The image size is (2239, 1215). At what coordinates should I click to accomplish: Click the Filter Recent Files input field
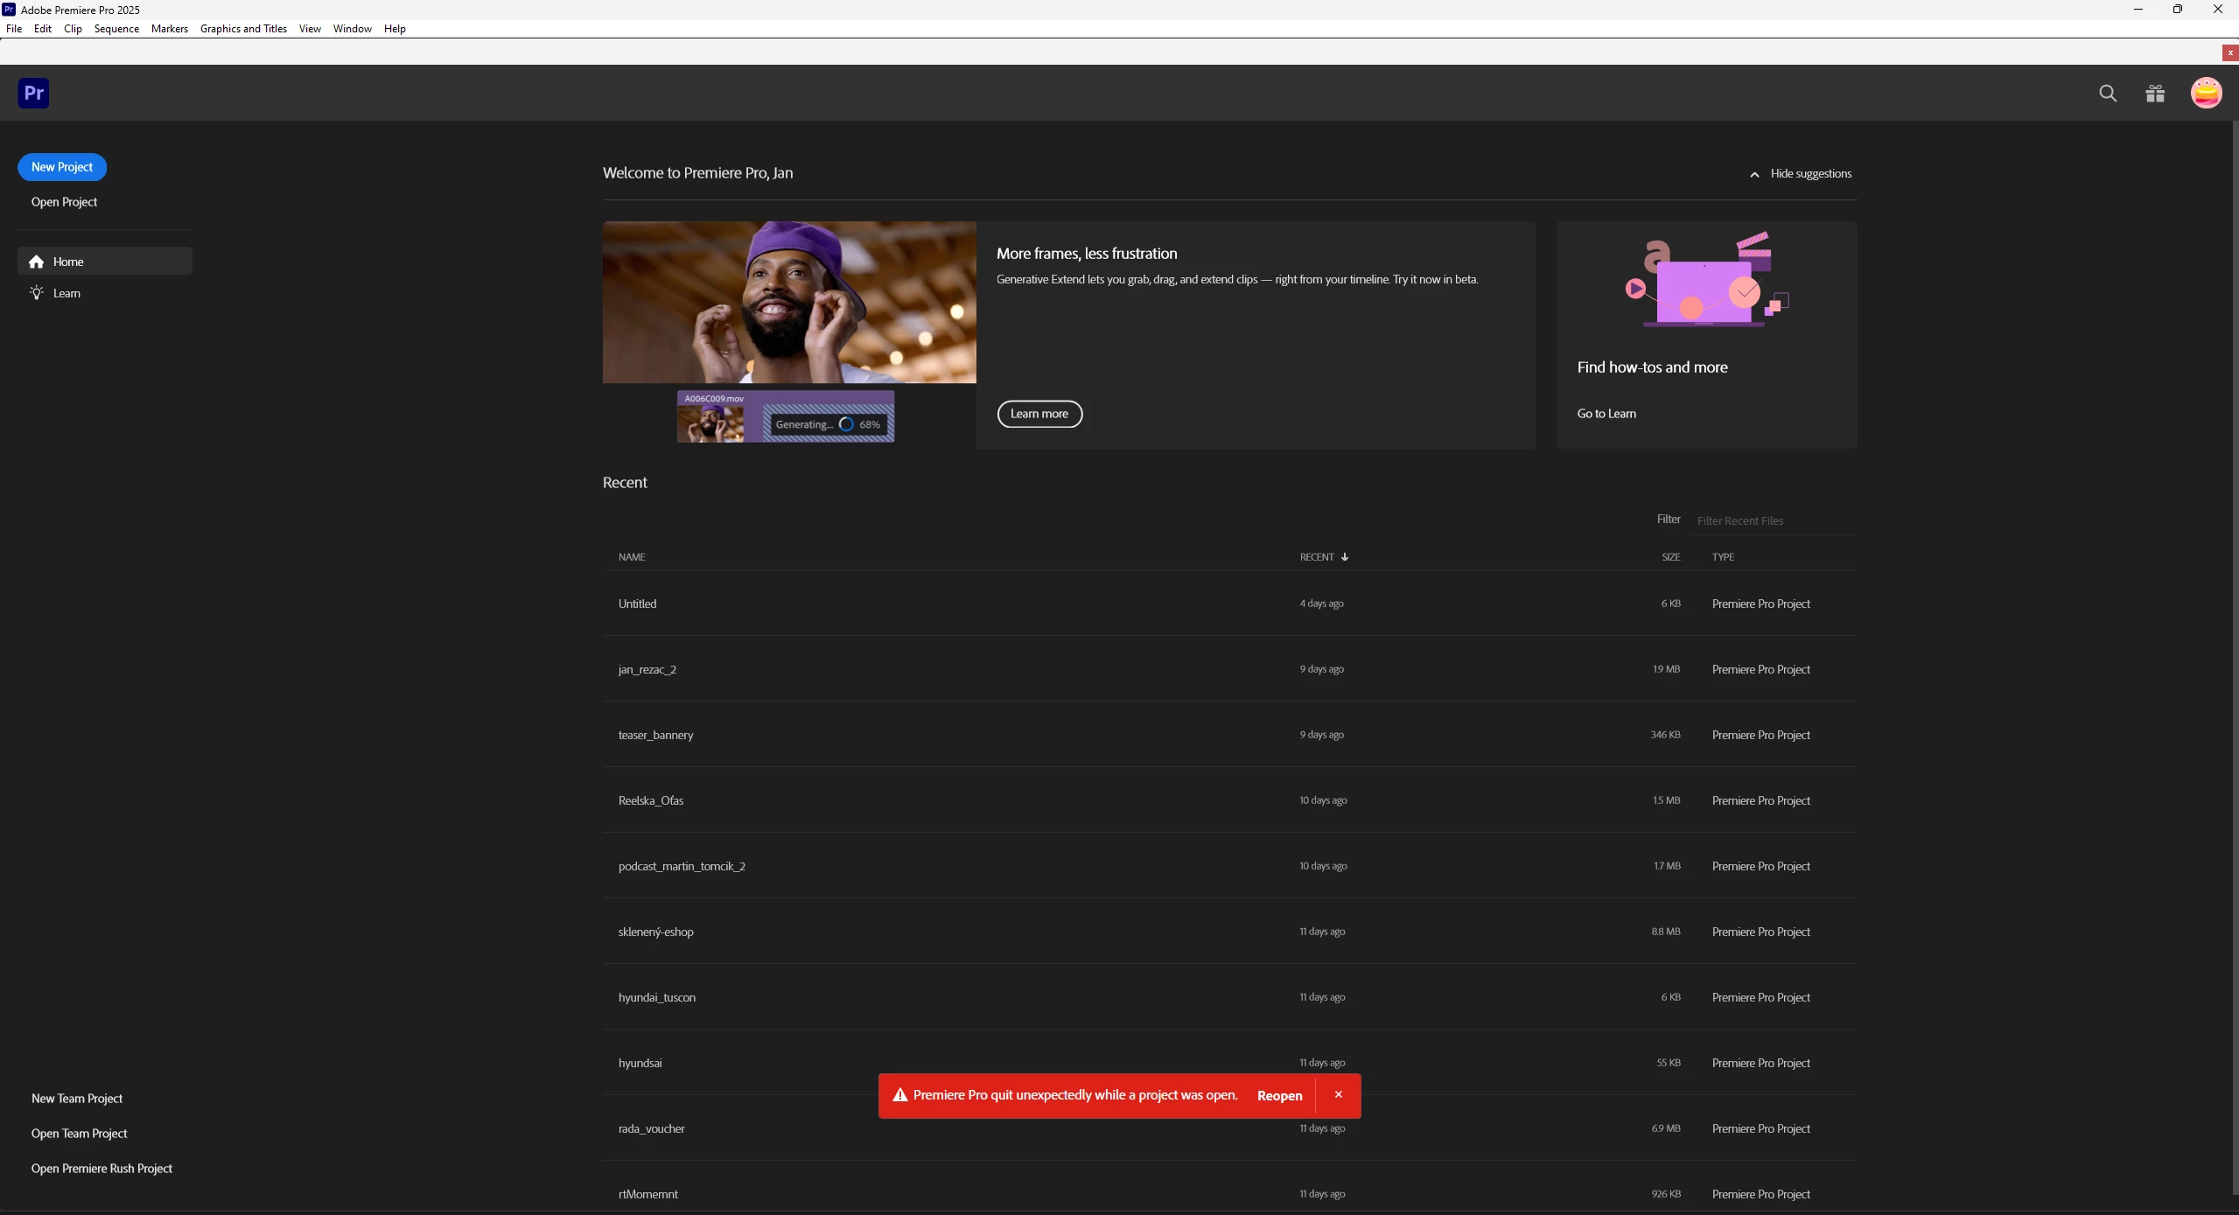point(1774,520)
